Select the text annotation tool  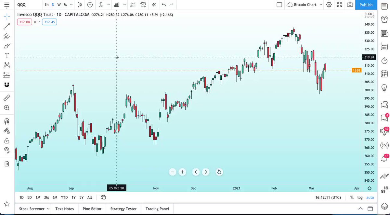tap(7, 55)
